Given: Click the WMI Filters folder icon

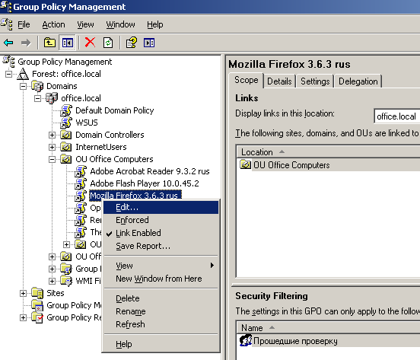Looking at the screenshot, I should coord(66,281).
